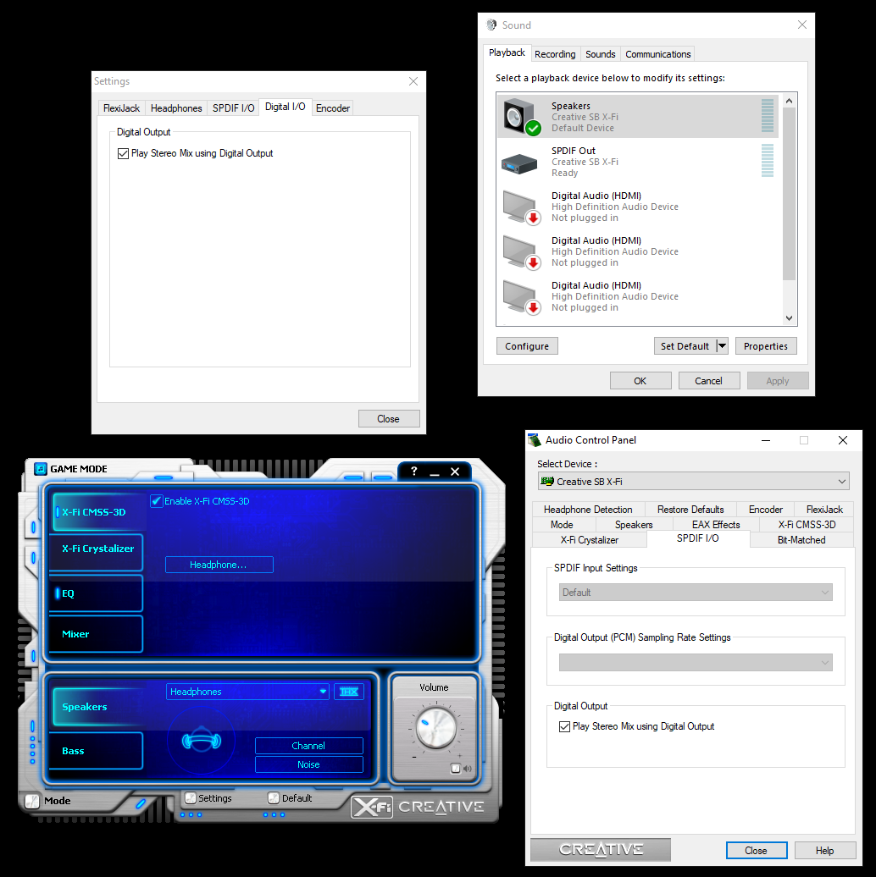Click the Mode icon at bottom left
Viewport: 876px width, 877px height.
(32, 801)
